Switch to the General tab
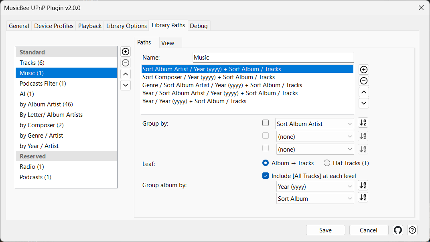430x242 pixels. (19, 26)
